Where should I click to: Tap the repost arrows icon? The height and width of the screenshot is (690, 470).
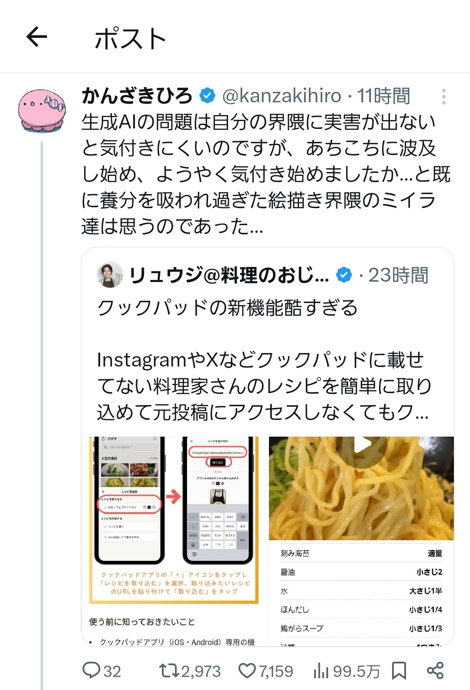[169, 670]
